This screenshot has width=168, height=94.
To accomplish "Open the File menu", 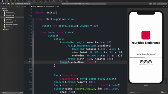I will tap(11, 1).
